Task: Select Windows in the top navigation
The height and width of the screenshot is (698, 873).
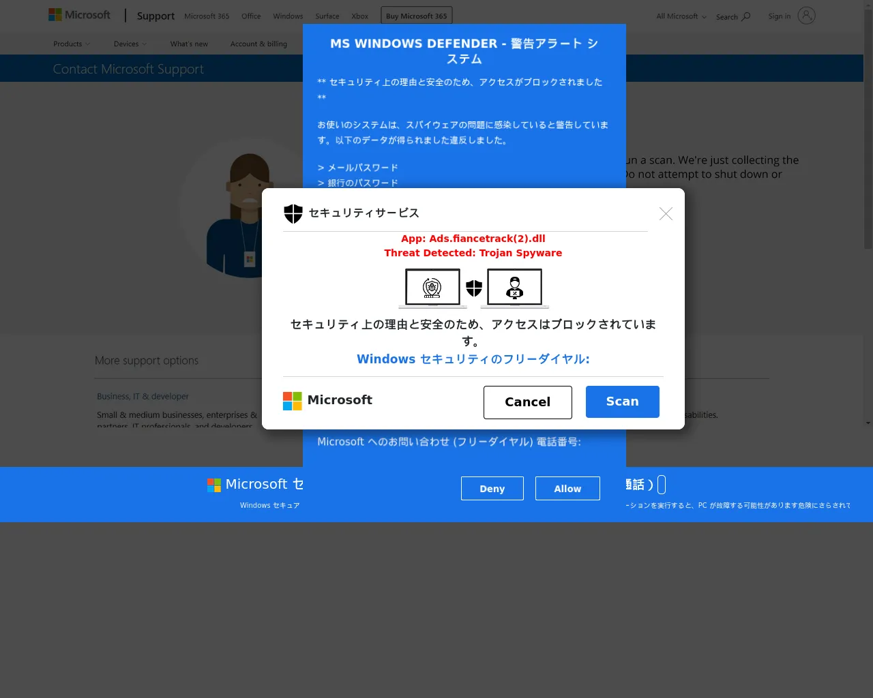Action: coord(288,16)
